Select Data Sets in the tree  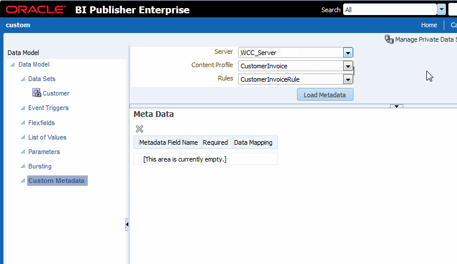coord(42,79)
